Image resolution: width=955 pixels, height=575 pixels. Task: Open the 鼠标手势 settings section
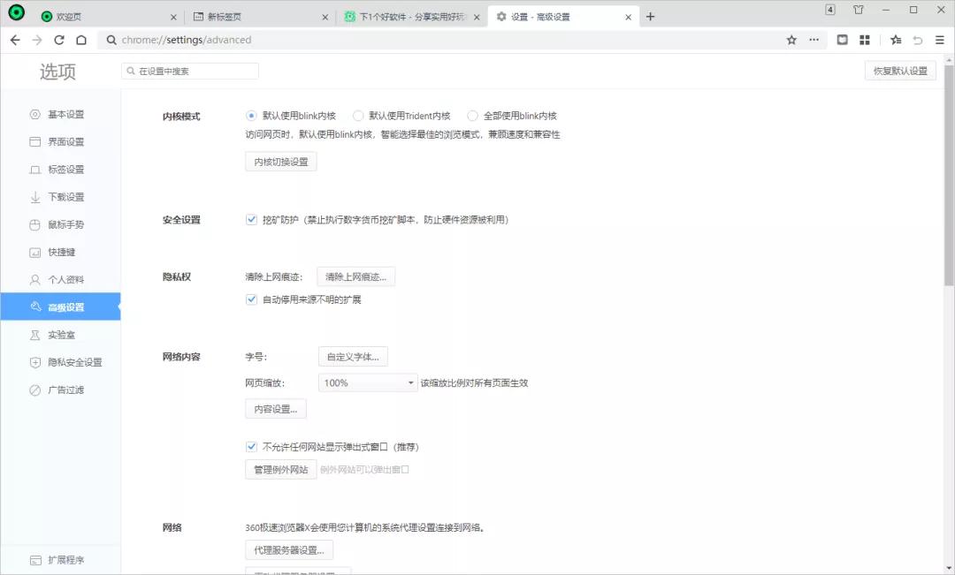[x=62, y=224]
